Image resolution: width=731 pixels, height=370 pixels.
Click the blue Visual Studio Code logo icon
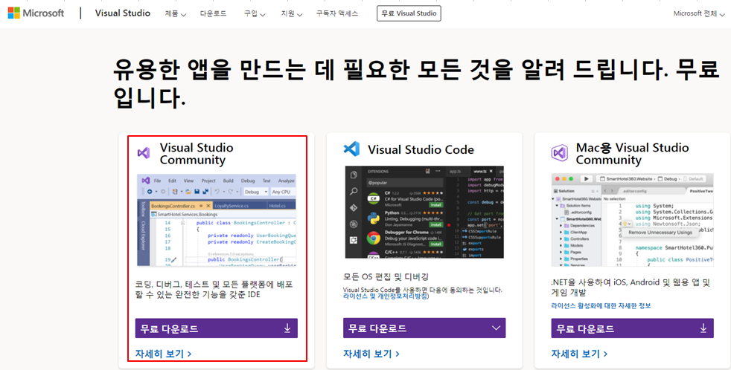[x=351, y=149]
